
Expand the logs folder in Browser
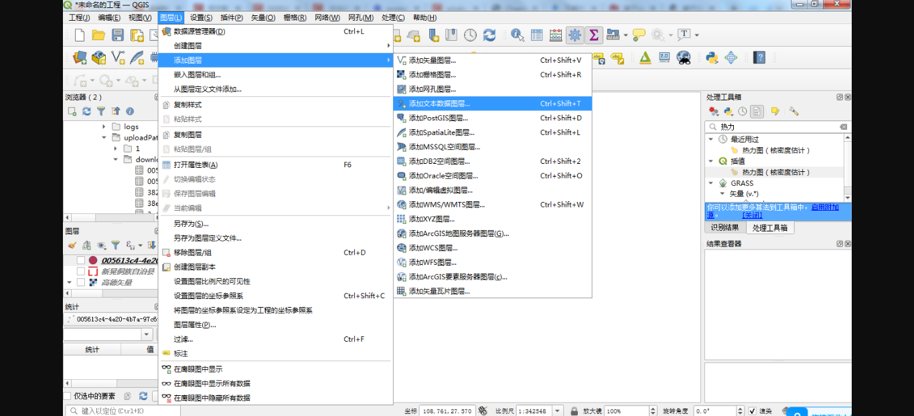coord(104,126)
